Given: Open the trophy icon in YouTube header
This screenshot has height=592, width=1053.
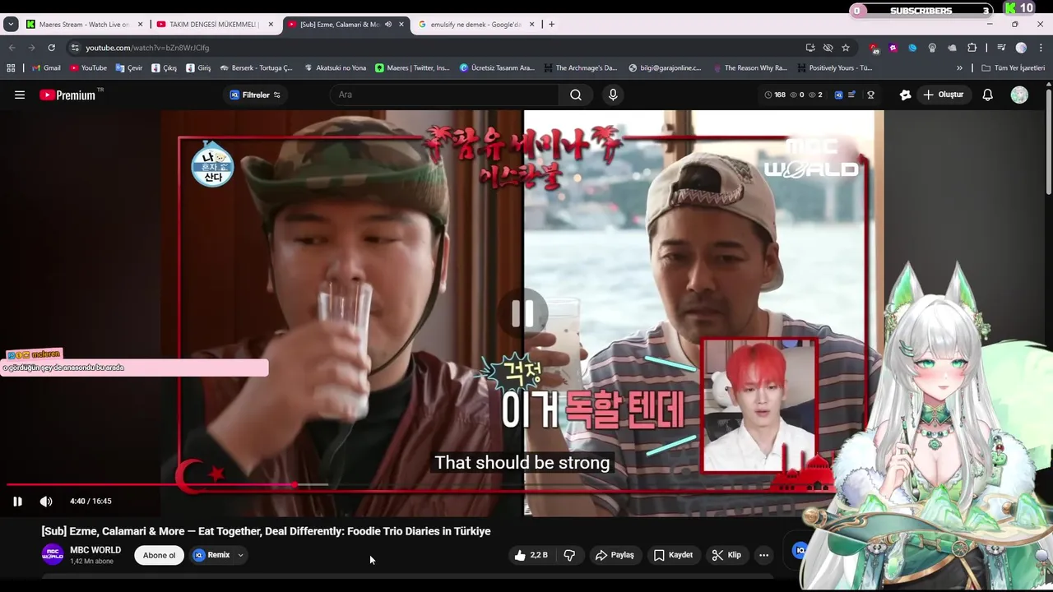Looking at the screenshot, I should pos(870,95).
